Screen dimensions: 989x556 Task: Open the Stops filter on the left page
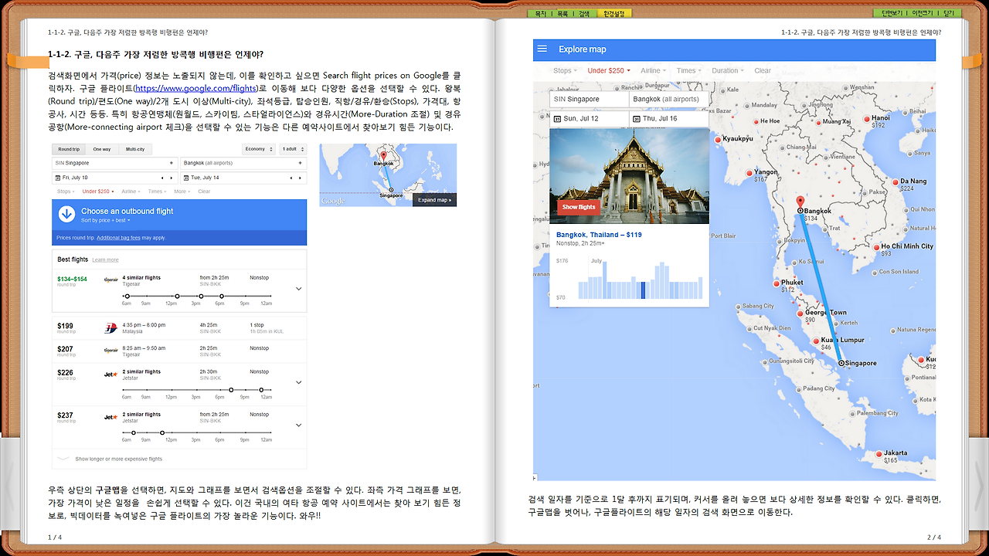pyautogui.click(x=65, y=192)
